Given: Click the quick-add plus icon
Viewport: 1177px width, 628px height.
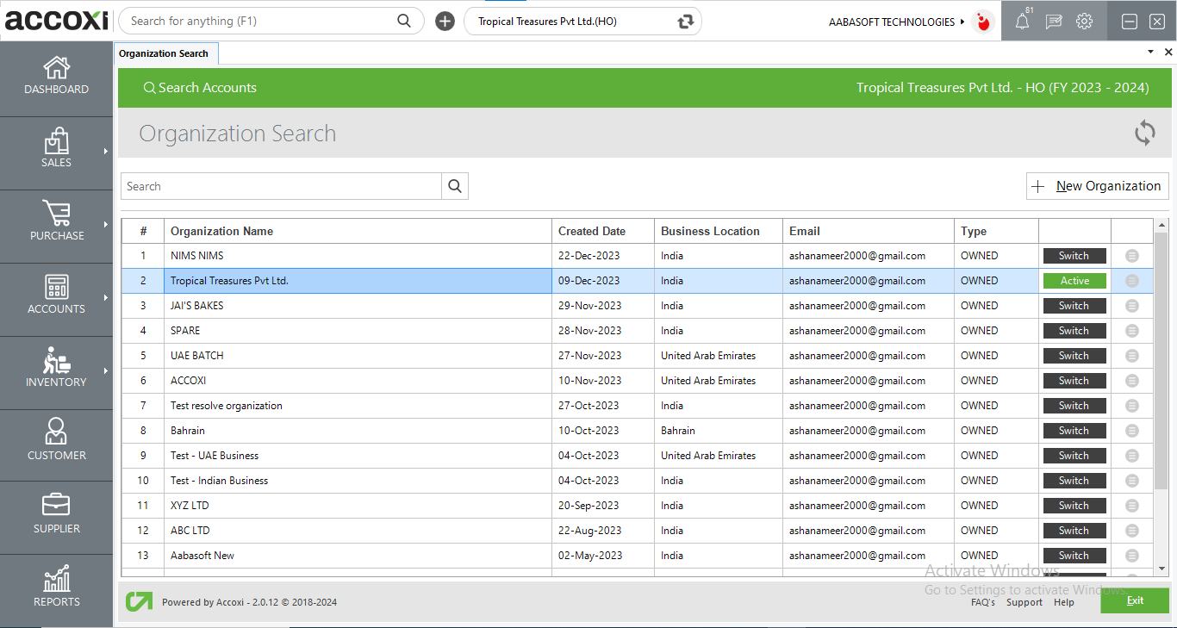Looking at the screenshot, I should 445,21.
